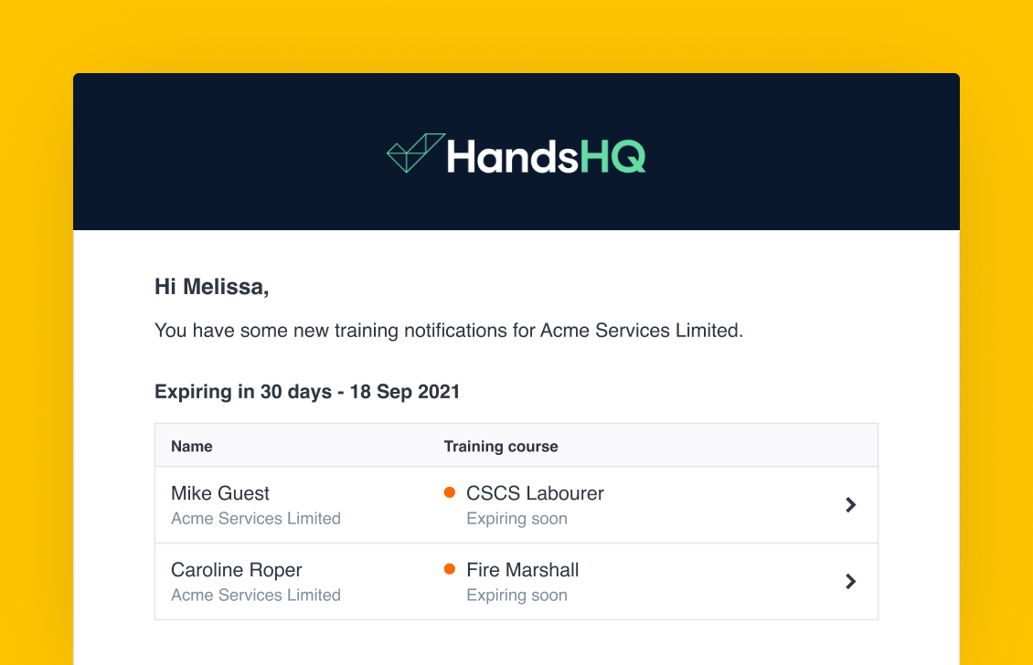Click the Expiring in 30 days heading
The image size is (1033, 665).
[x=307, y=392]
